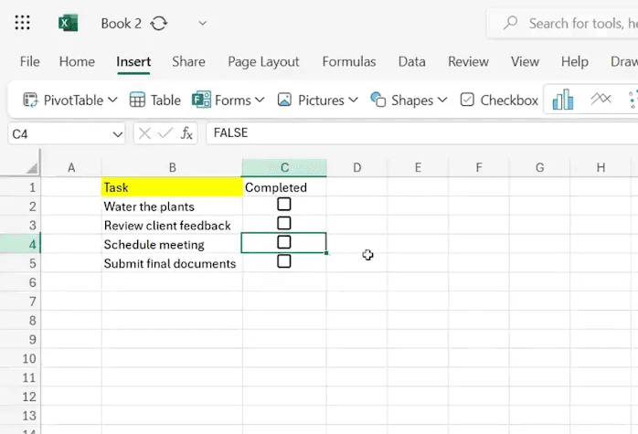Select the Submit final documents cell
The width and height of the screenshot is (638, 434).
[172, 263]
